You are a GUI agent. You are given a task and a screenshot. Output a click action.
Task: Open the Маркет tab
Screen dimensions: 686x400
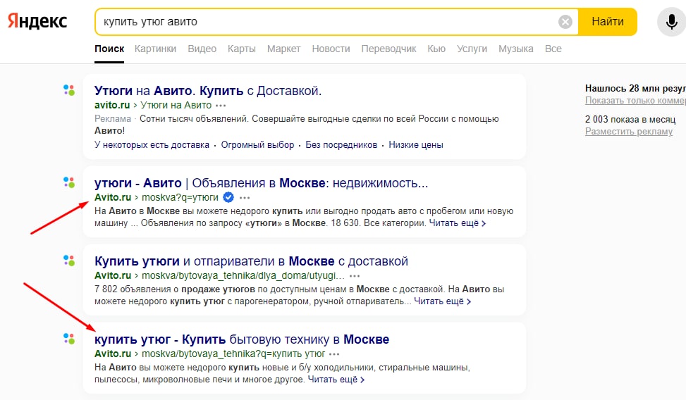coord(283,49)
